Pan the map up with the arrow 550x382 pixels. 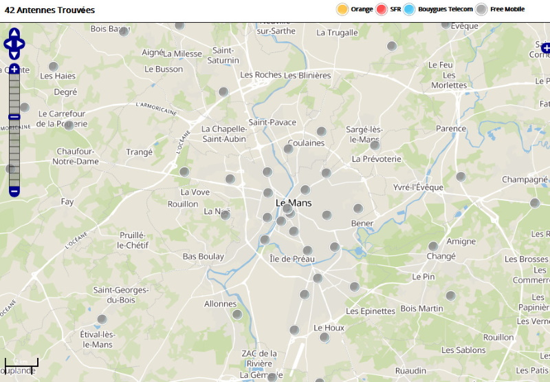point(14,32)
